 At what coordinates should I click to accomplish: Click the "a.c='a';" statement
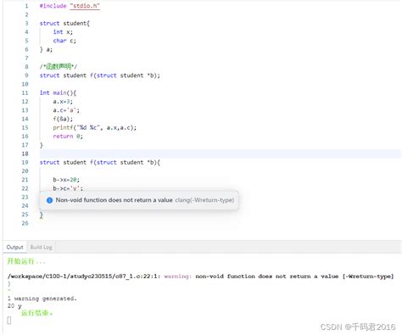[x=66, y=110]
